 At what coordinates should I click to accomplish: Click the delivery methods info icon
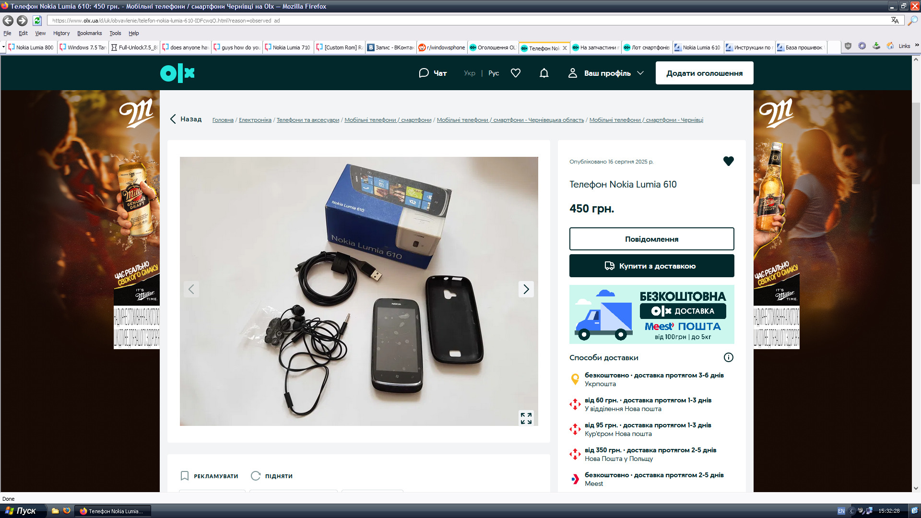[728, 357]
